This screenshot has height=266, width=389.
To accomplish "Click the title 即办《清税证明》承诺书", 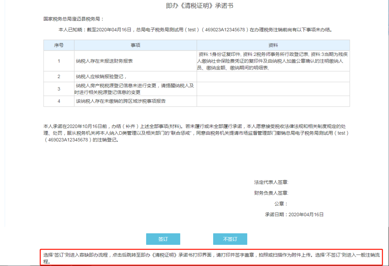I will click(x=200, y=6).
